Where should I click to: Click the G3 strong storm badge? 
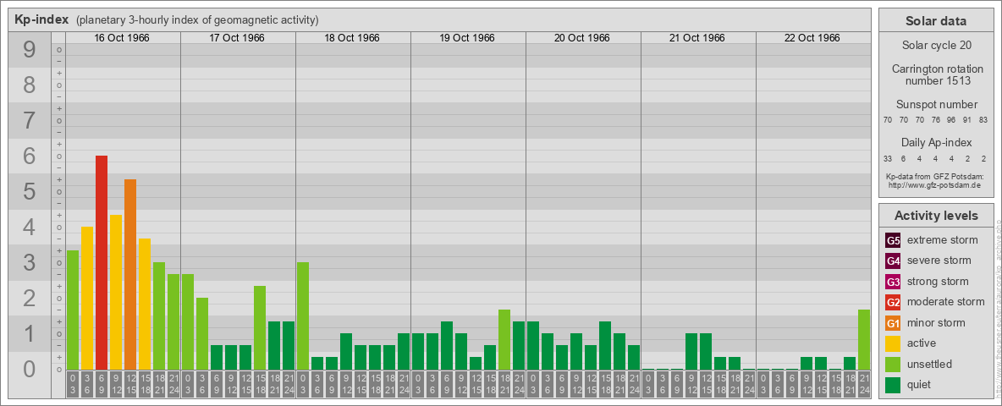tap(893, 282)
